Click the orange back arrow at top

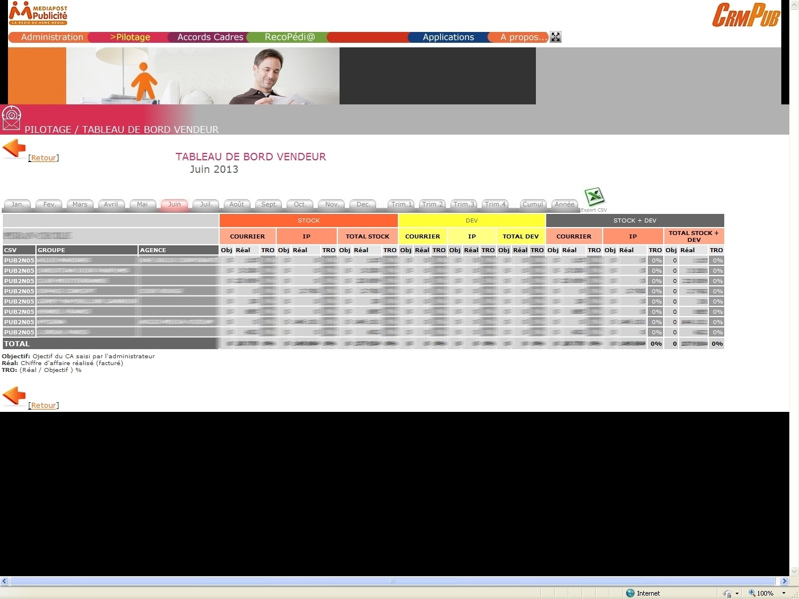pyautogui.click(x=14, y=148)
